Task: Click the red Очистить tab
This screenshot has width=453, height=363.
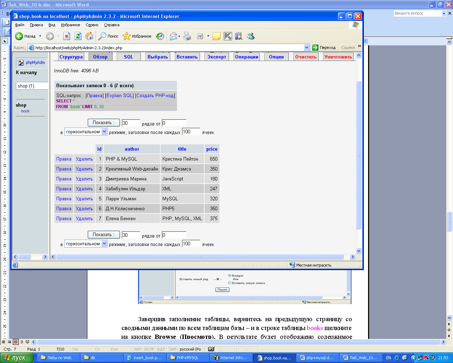Action: coord(306,57)
